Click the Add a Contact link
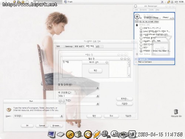Screen dimensions: 185x139 (145, 62)
